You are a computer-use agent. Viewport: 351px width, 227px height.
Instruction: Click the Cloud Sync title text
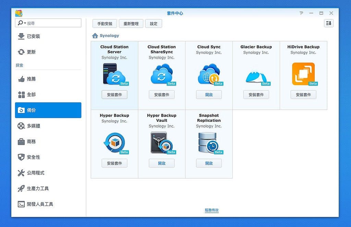(x=209, y=47)
